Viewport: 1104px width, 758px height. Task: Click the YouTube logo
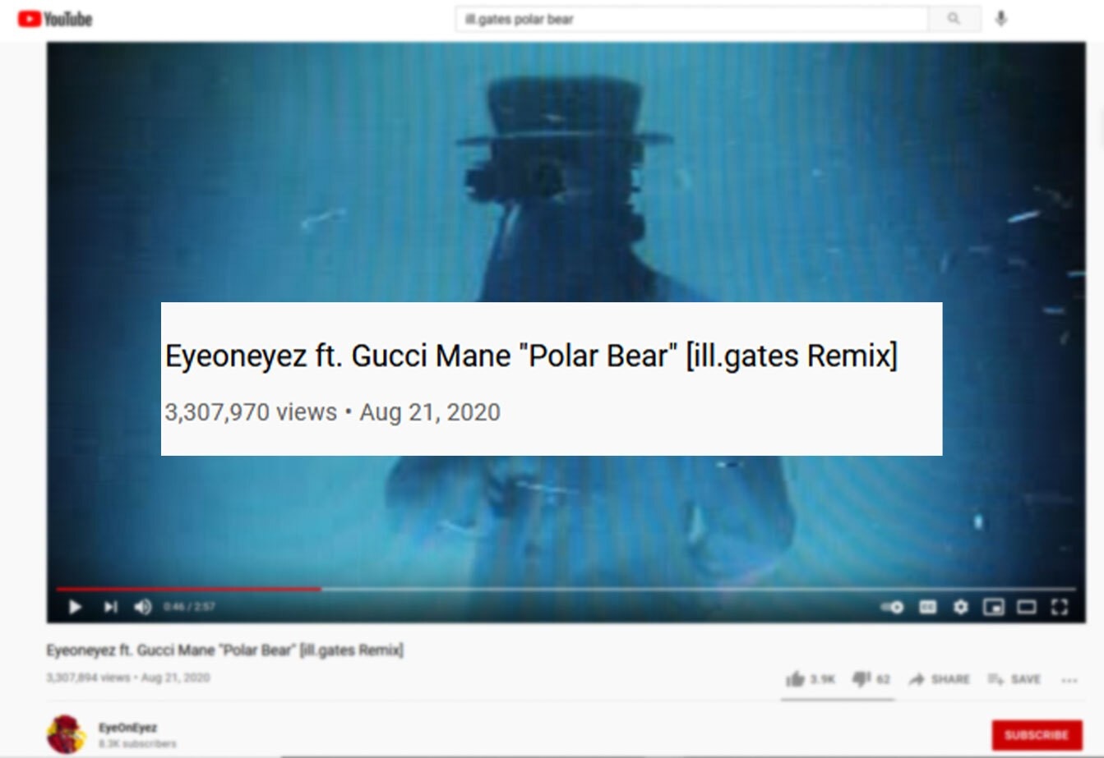(55, 19)
